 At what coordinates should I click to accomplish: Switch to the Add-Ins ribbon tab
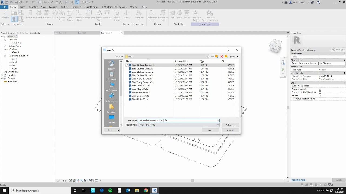[x=65, y=7]
